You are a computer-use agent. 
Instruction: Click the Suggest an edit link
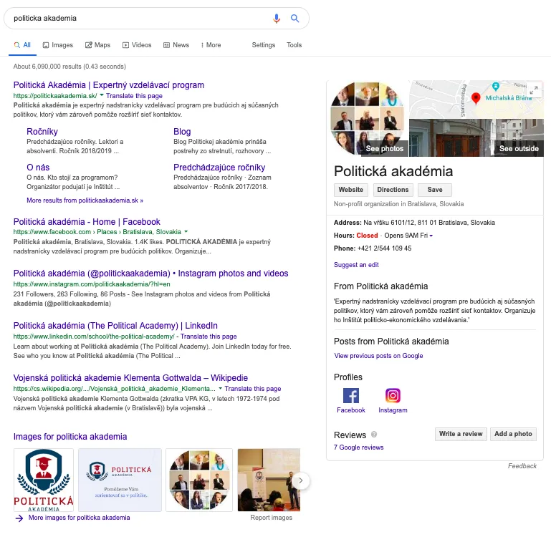356,265
